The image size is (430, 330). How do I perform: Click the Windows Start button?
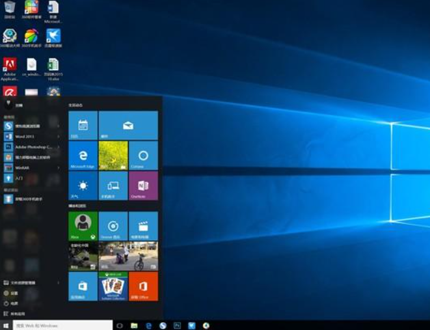(x=7, y=325)
